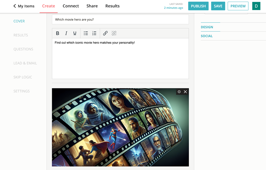This screenshot has height=170, width=266.
Task: Open the account menu with the D avatar
Action: (x=256, y=6)
